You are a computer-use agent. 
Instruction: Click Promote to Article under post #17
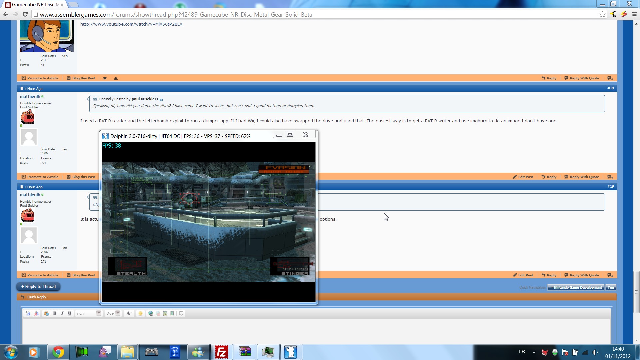pos(40,78)
